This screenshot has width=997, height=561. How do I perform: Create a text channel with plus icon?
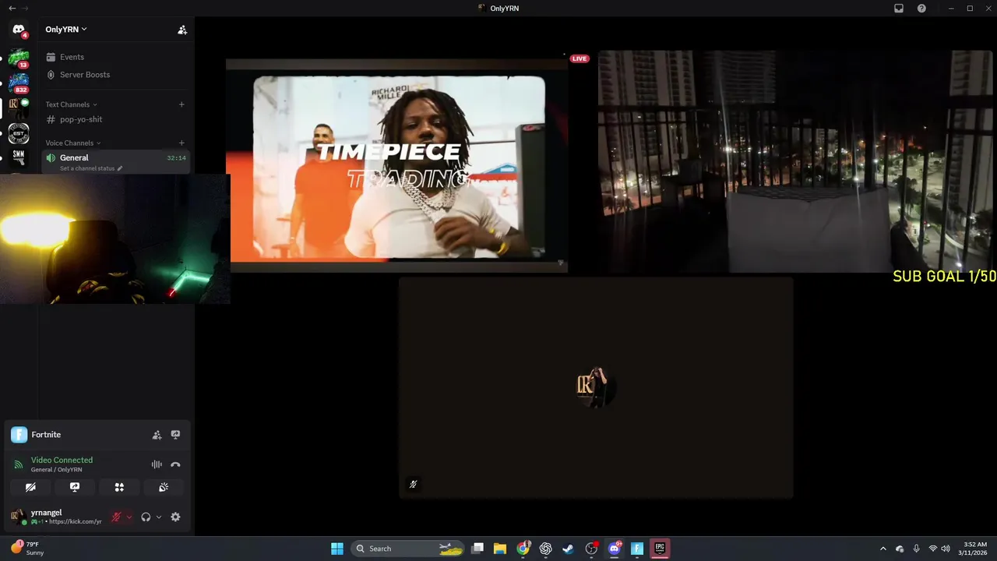181,104
